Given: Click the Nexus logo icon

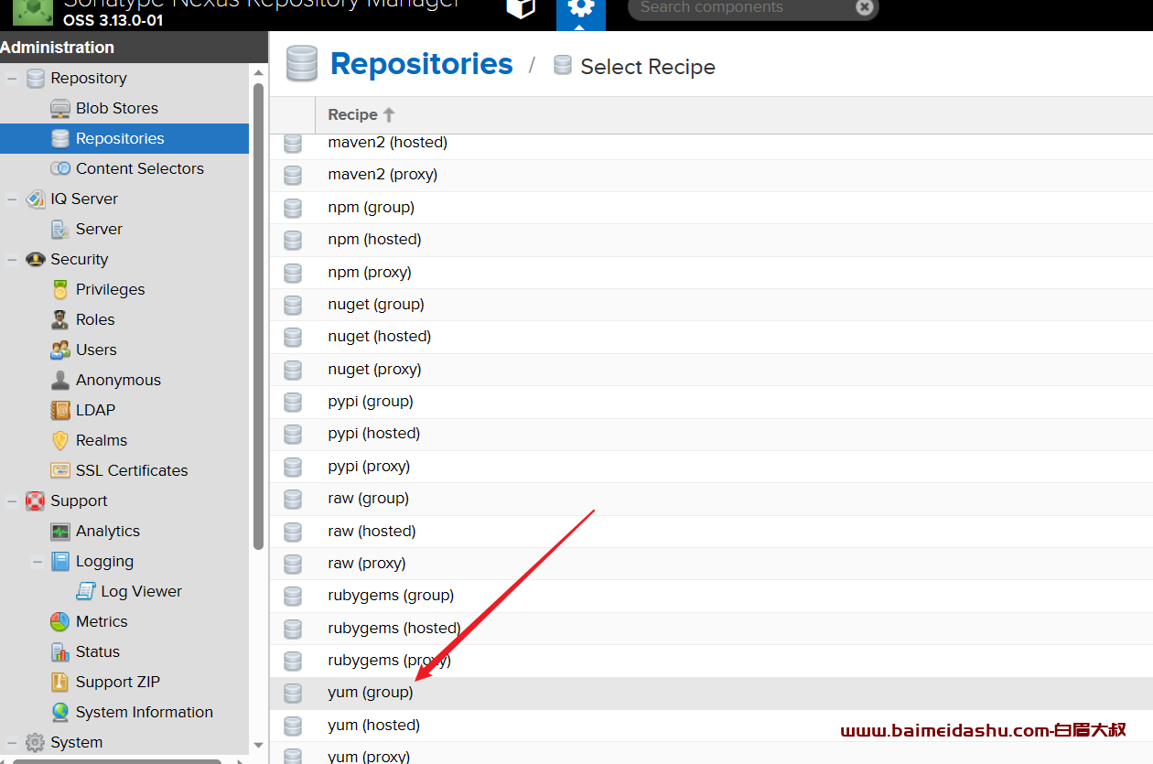Looking at the screenshot, I should click(x=33, y=11).
